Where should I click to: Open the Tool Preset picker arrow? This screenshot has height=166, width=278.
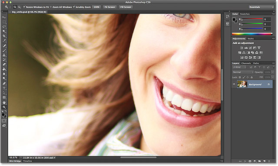pyautogui.click(x=10, y=7)
